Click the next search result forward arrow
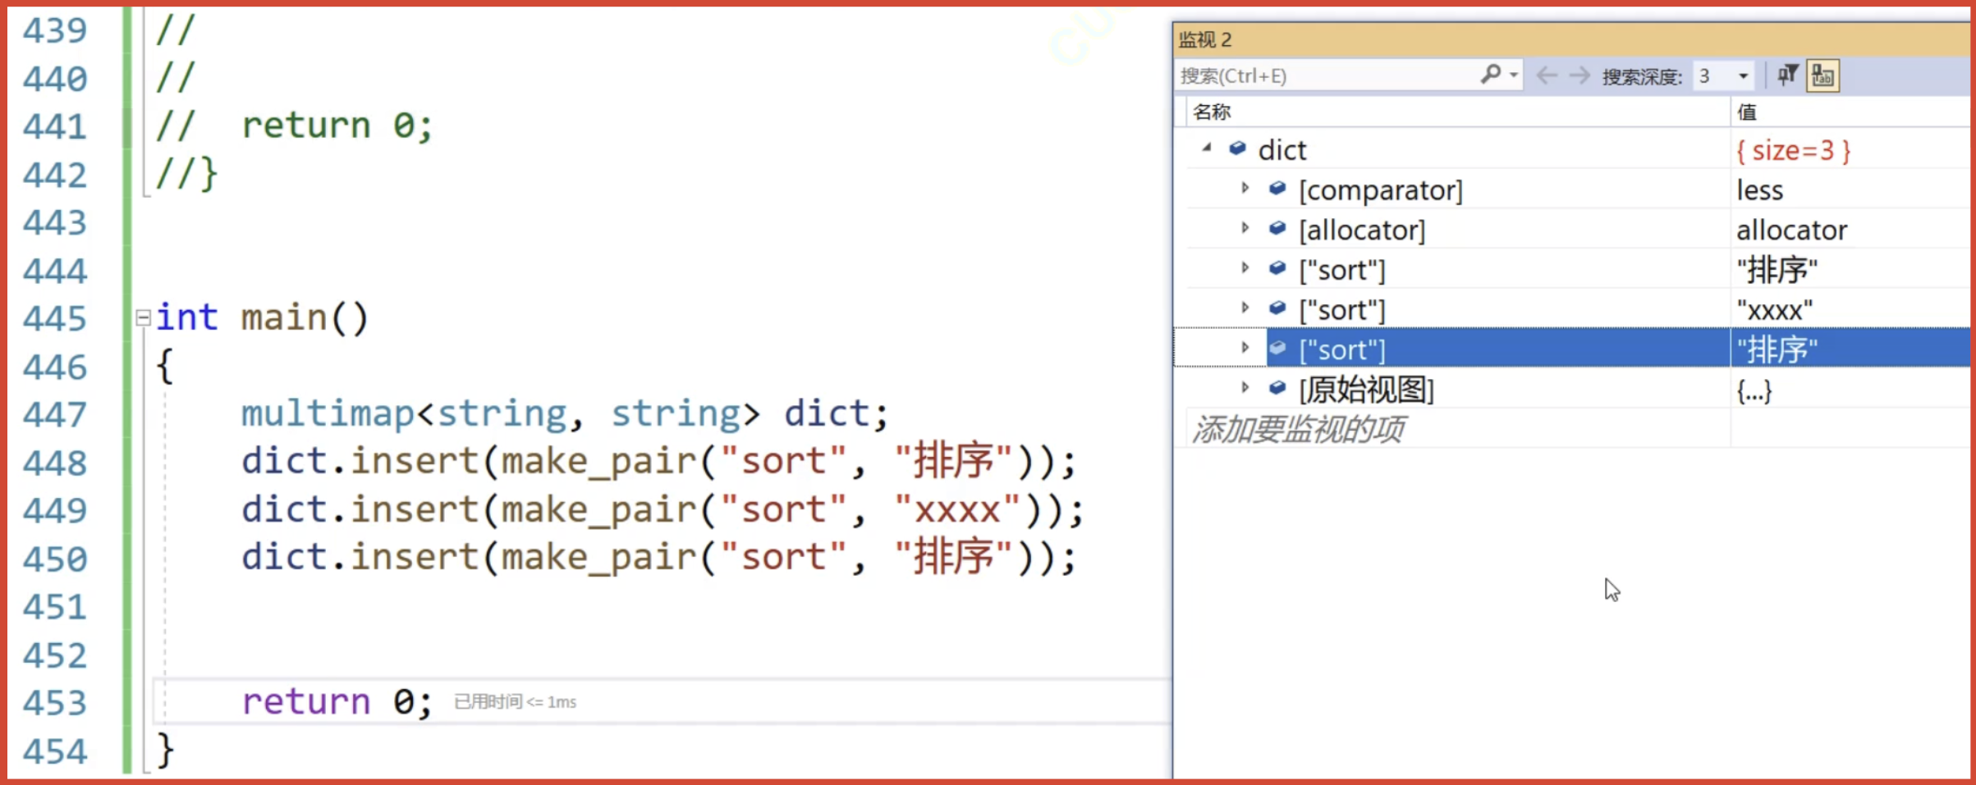Screen dimensions: 1976x785 tap(1579, 75)
